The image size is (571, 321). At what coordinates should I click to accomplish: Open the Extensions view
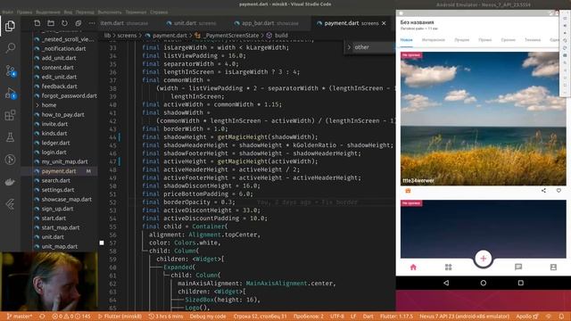[x=10, y=115]
